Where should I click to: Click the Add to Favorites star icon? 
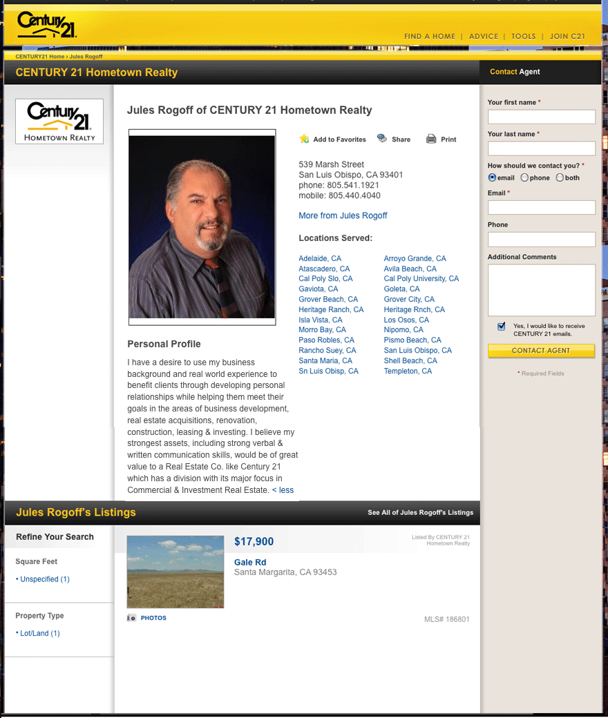304,139
